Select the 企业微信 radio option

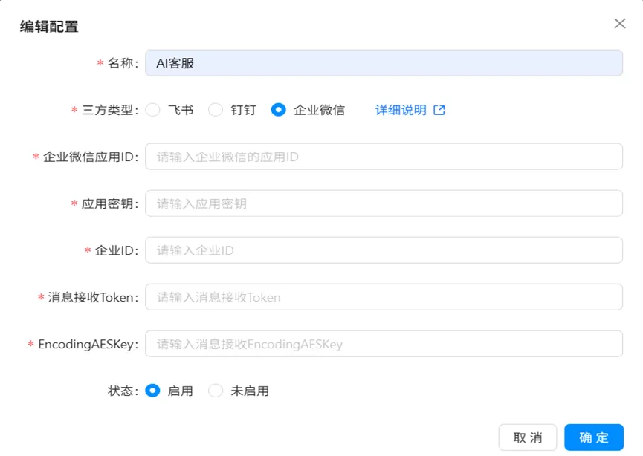pyautogui.click(x=279, y=110)
